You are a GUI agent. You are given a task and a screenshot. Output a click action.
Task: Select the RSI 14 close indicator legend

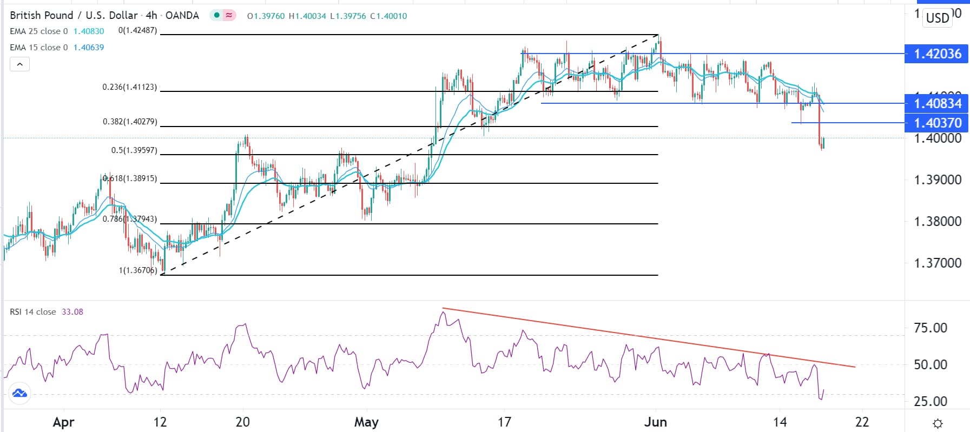[33, 312]
